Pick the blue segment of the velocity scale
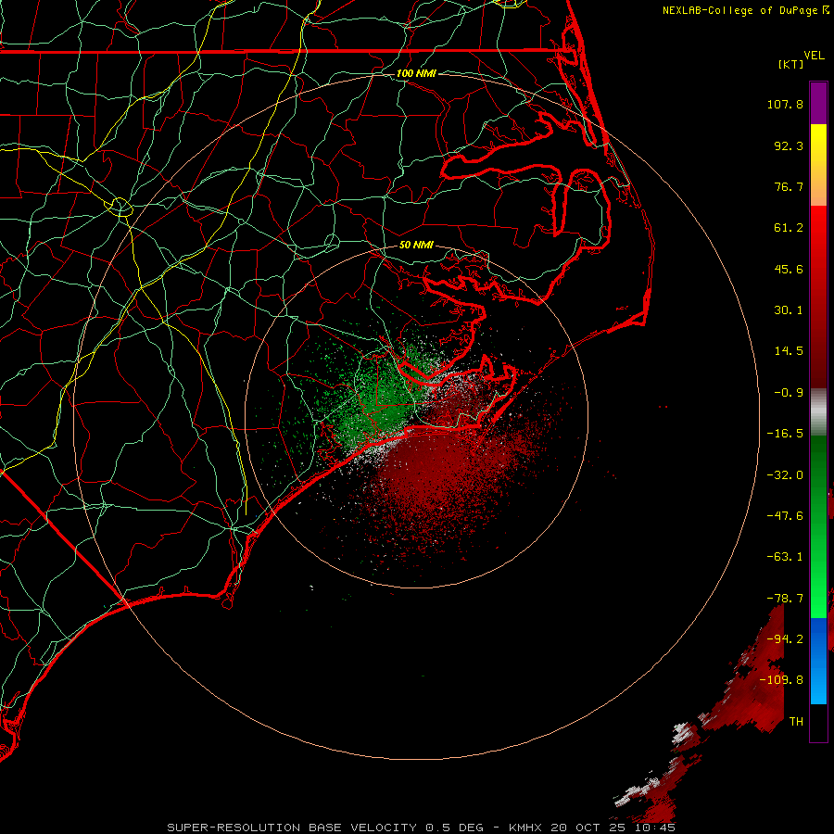 (x=818, y=661)
